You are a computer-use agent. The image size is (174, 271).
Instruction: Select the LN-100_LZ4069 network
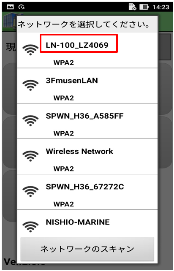(87, 50)
